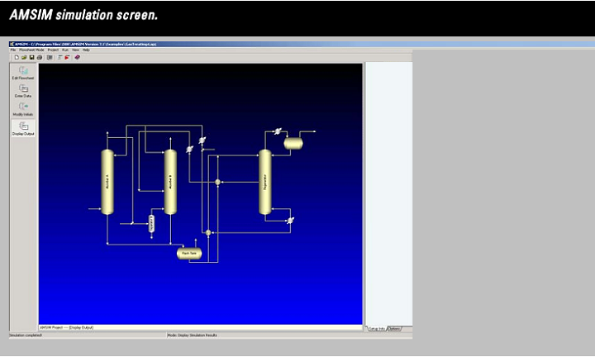Click the columns toolbar icon beside Print
The height and width of the screenshot is (357, 595).
tap(50, 57)
